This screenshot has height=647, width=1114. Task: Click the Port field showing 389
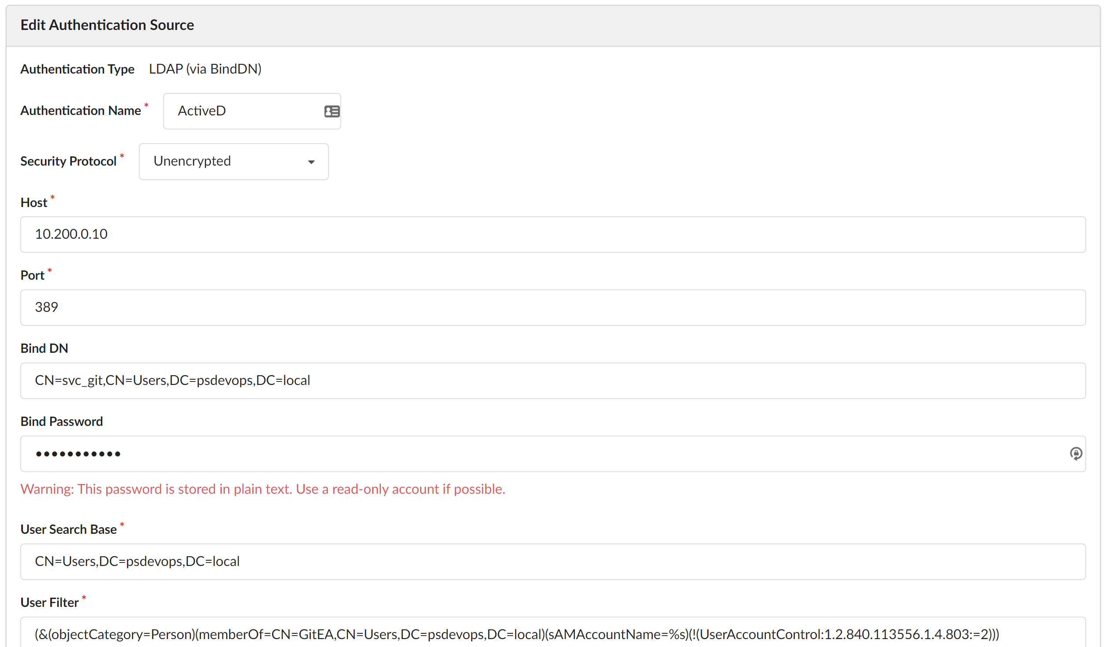(552, 308)
